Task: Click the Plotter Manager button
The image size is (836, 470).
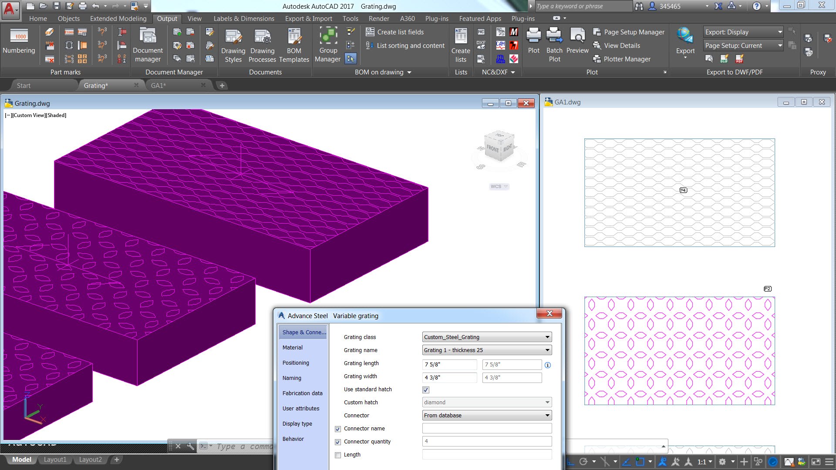Action: coord(626,59)
